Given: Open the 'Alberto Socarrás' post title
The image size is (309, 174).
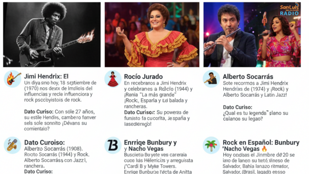Looking at the screenshot, I should point(248,77).
